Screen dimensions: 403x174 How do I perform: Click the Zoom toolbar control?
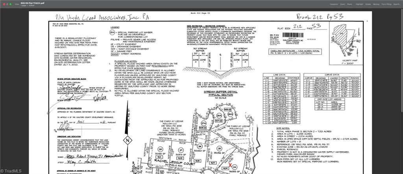click(342, 4)
